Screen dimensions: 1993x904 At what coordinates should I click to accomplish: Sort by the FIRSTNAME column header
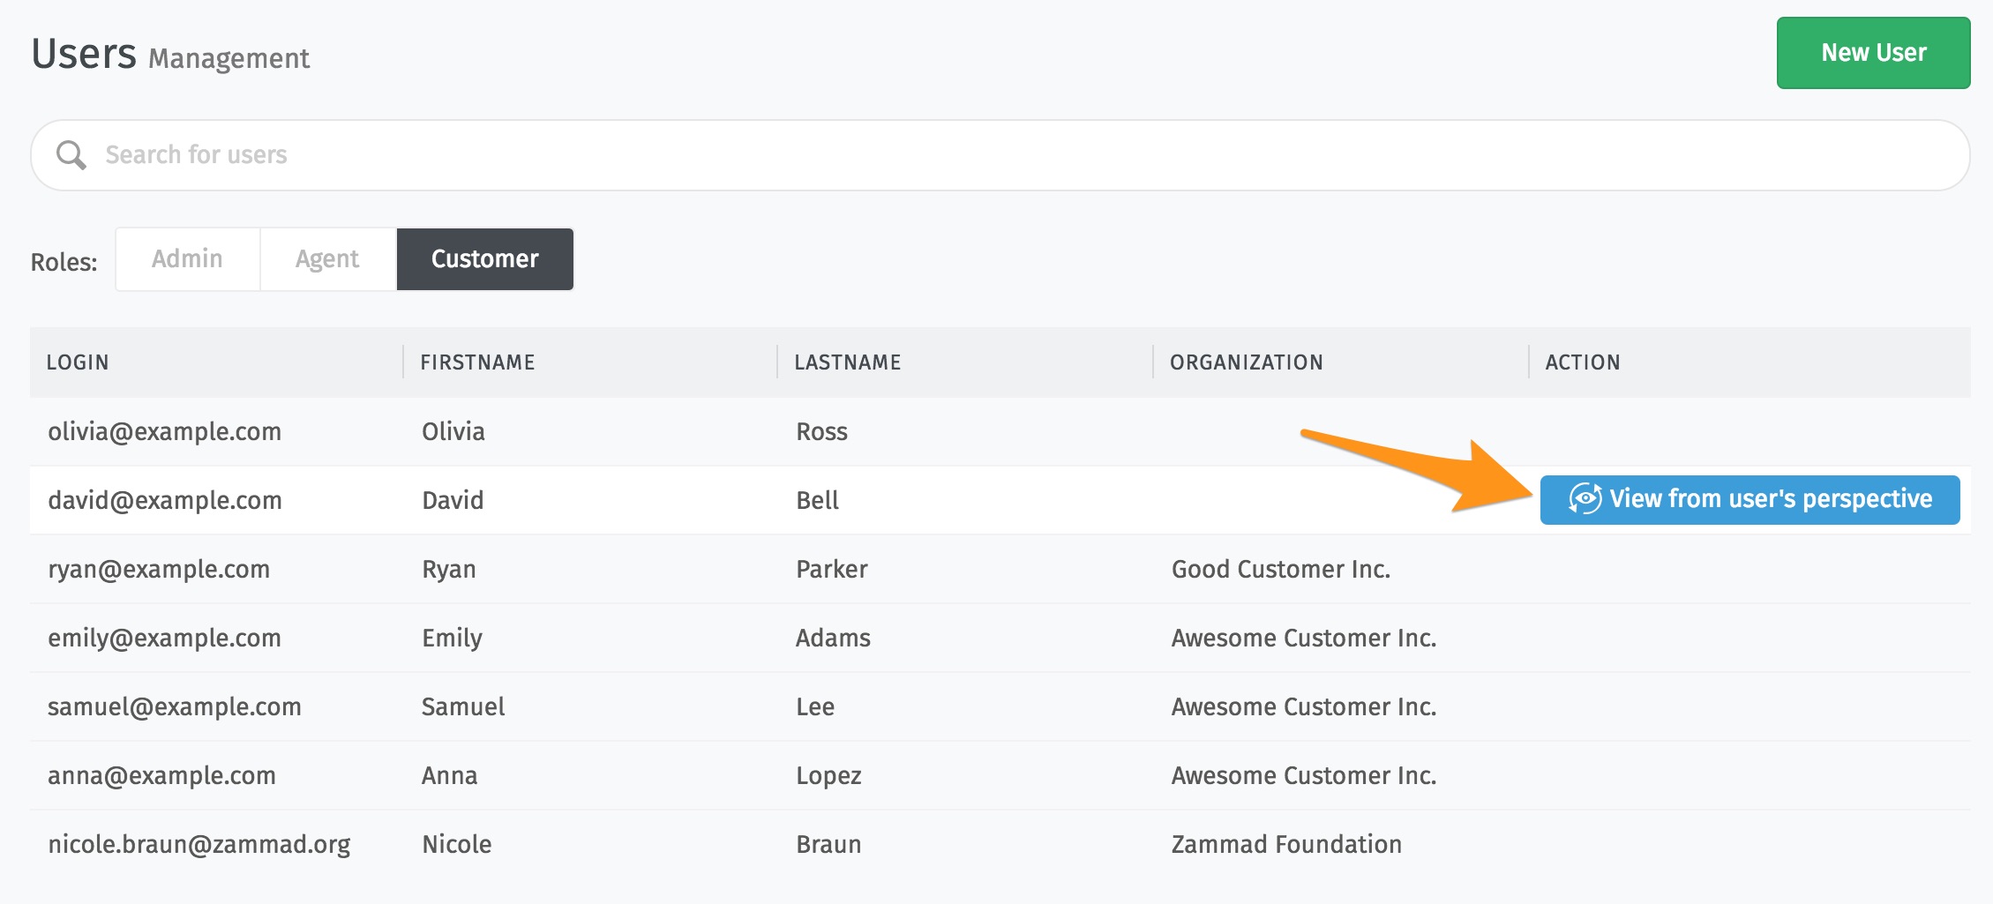[x=477, y=362]
